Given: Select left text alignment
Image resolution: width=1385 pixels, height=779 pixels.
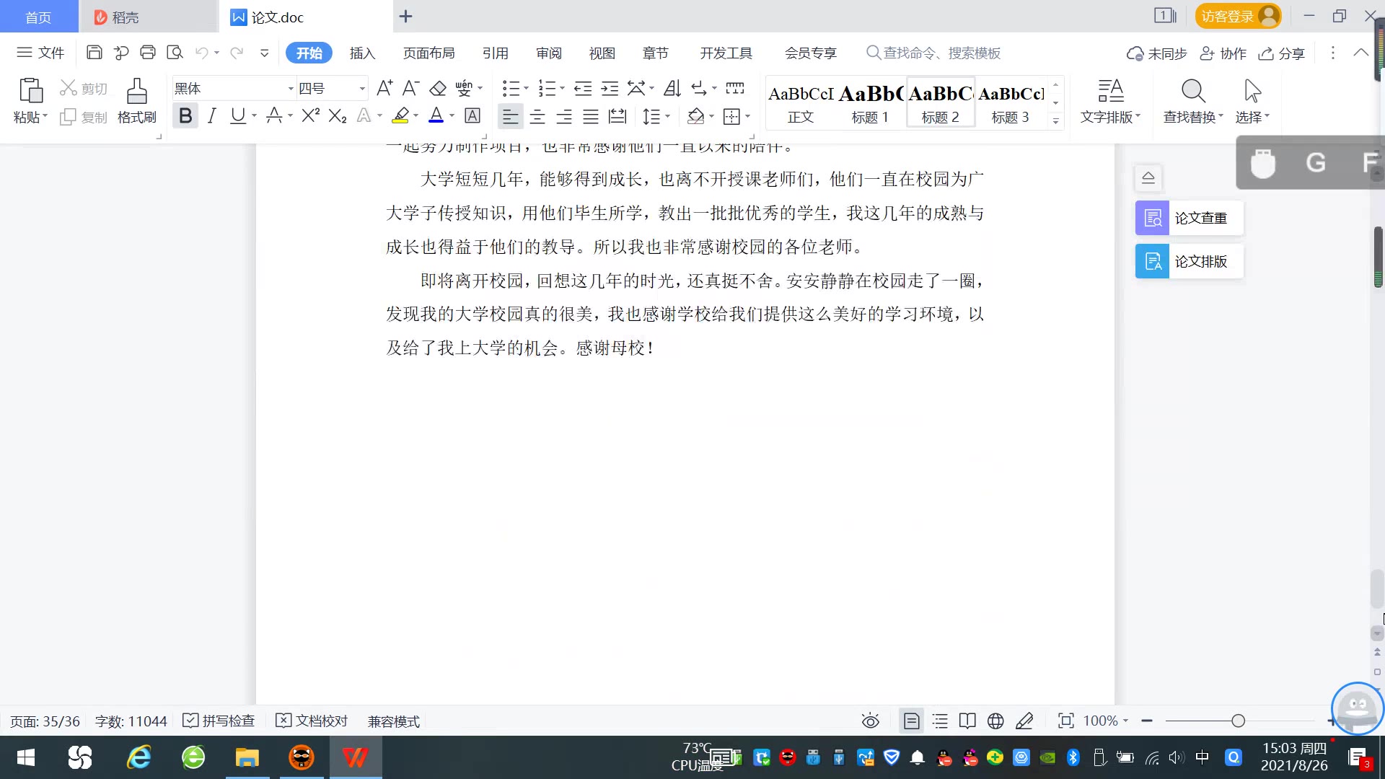Looking at the screenshot, I should pyautogui.click(x=510, y=116).
